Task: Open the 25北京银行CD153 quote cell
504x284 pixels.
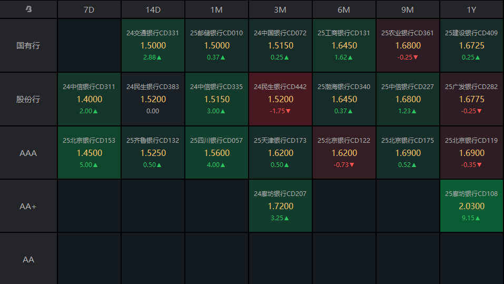Action: [89, 153]
